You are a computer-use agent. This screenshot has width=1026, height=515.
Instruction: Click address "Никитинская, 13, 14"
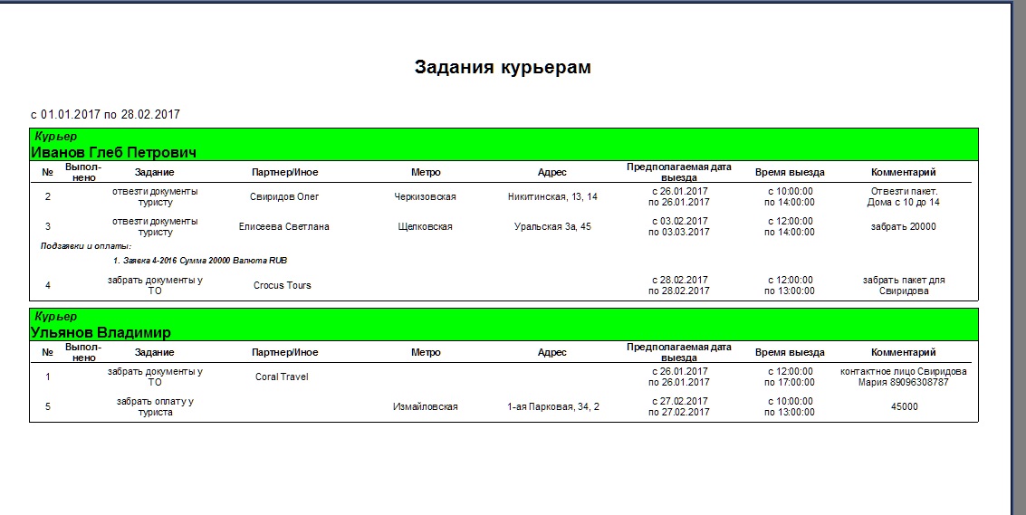point(552,197)
